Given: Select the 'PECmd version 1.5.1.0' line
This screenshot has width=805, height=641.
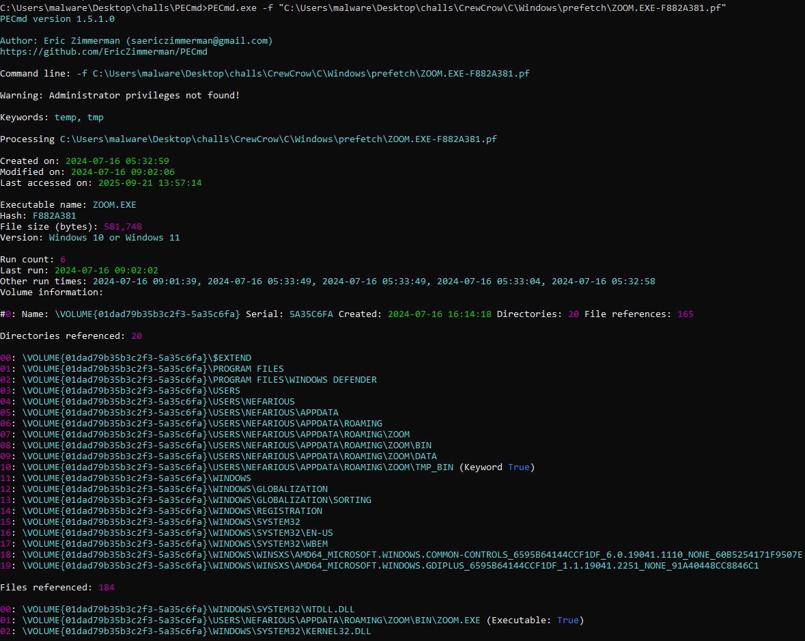Looking at the screenshot, I should [57, 19].
